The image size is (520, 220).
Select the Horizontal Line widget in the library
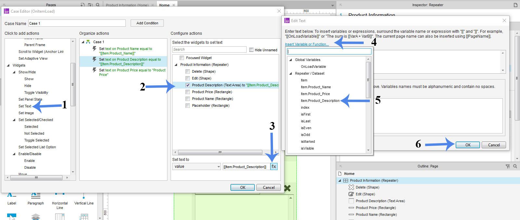[x=60, y=201]
